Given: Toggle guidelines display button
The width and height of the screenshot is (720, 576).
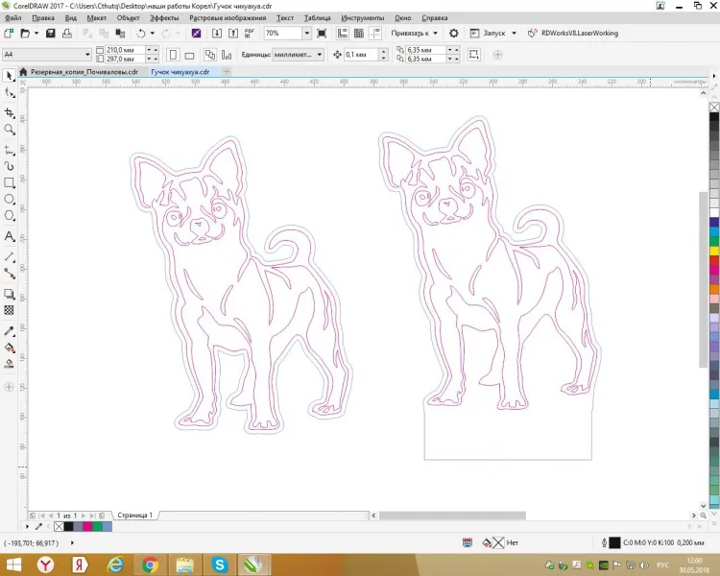Looking at the screenshot, I should pos(375,33).
